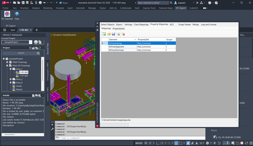253x146 pixels.
Task: Collapse the Area_1 folder
Action: [x=10, y=69]
